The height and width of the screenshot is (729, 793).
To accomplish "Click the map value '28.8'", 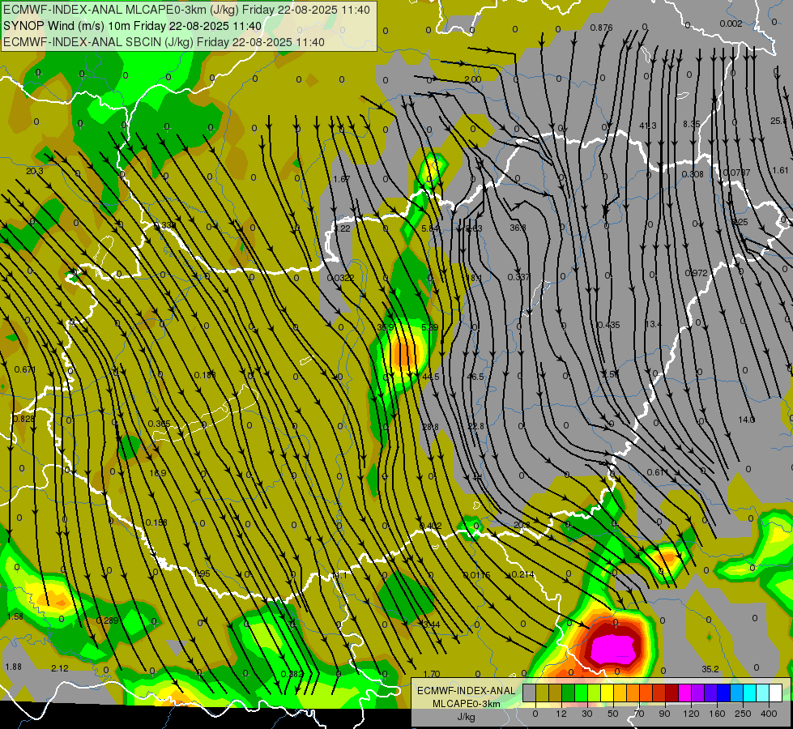I will (x=430, y=427).
